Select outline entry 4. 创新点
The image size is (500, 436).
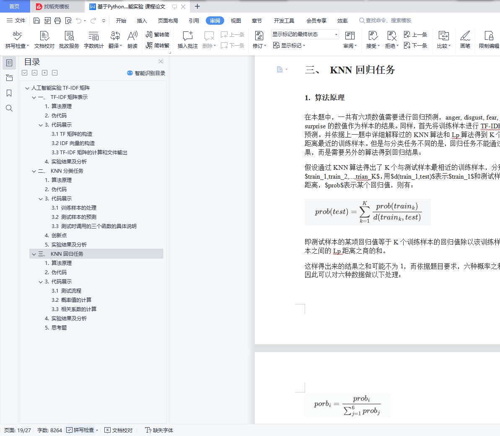point(56,235)
